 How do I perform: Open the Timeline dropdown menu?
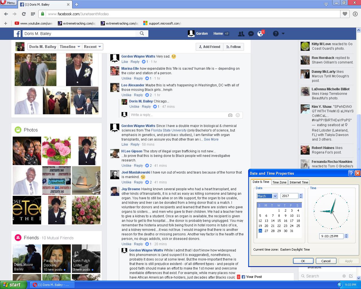point(70,47)
